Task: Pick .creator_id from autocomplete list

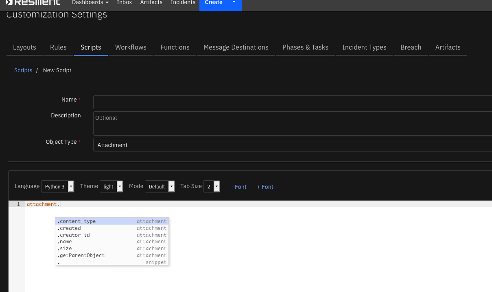Action: [x=112, y=235]
